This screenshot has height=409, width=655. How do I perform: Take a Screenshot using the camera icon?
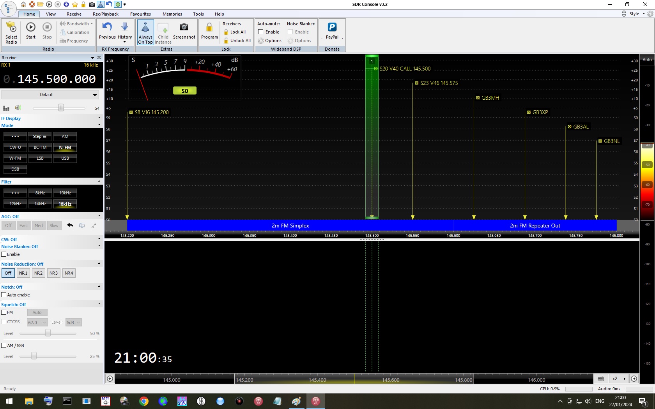tap(184, 28)
